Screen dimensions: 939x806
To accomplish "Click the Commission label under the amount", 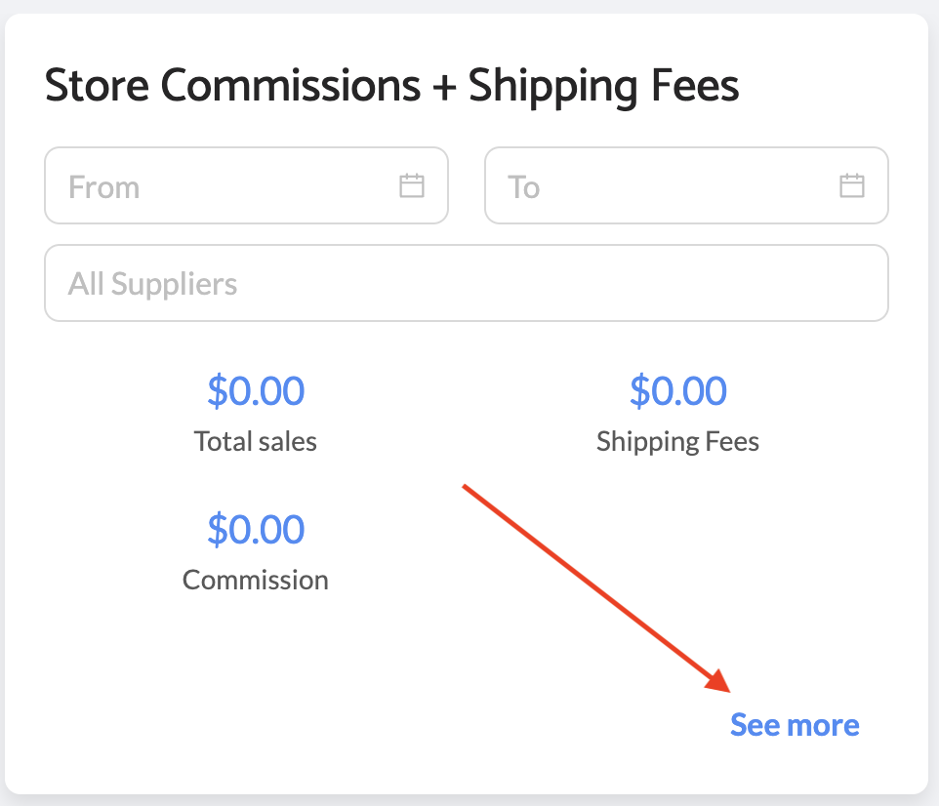I will coord(256,580).
